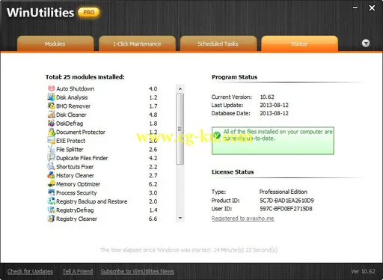Click the up-to-date status message box
Screen dimensions: 383x280
273,141
